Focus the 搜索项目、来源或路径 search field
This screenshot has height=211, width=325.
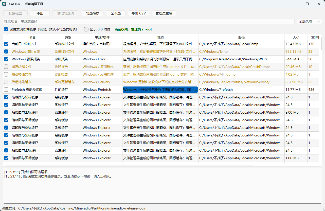coord(149,21)
